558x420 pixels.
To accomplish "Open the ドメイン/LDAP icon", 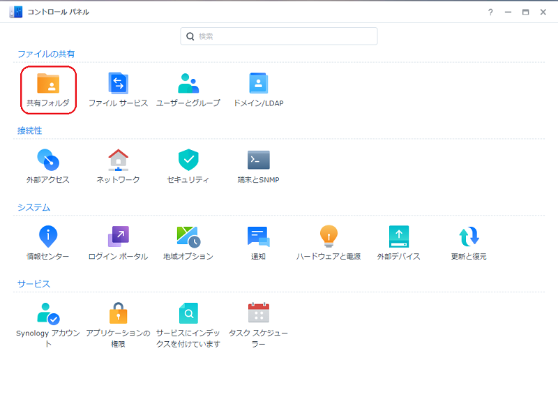I will (258, 83).
